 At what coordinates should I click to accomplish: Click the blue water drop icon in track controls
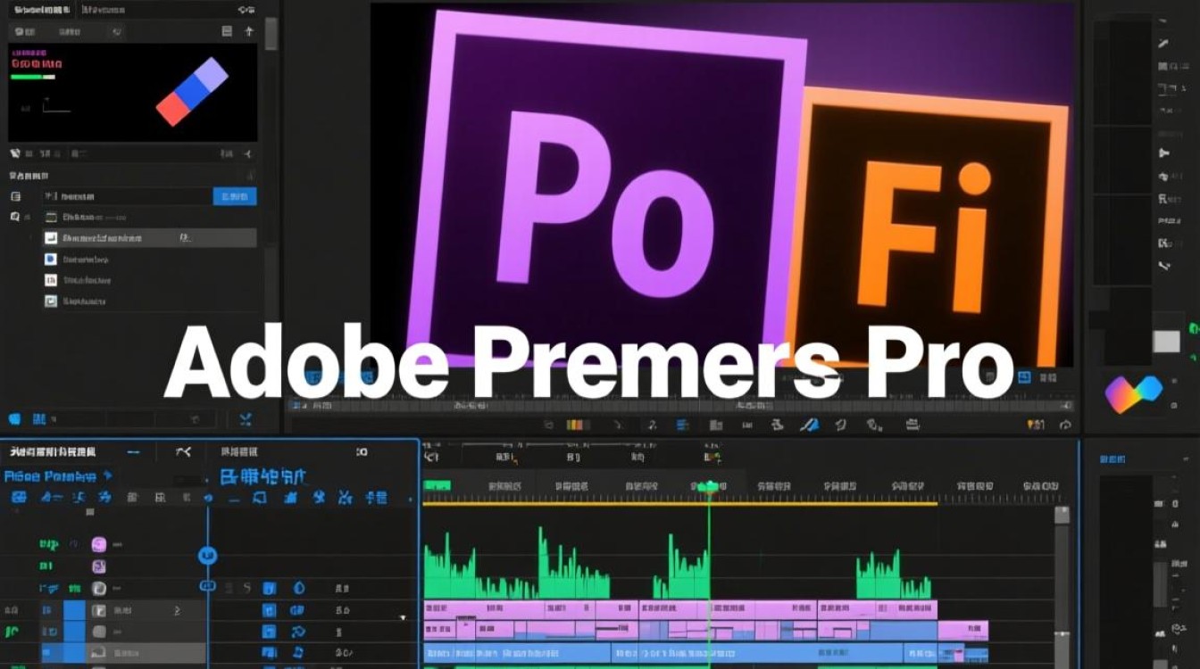[x=298, y=588]
